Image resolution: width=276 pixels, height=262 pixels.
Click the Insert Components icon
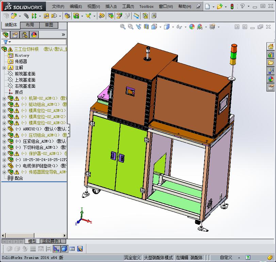point(14,16)
